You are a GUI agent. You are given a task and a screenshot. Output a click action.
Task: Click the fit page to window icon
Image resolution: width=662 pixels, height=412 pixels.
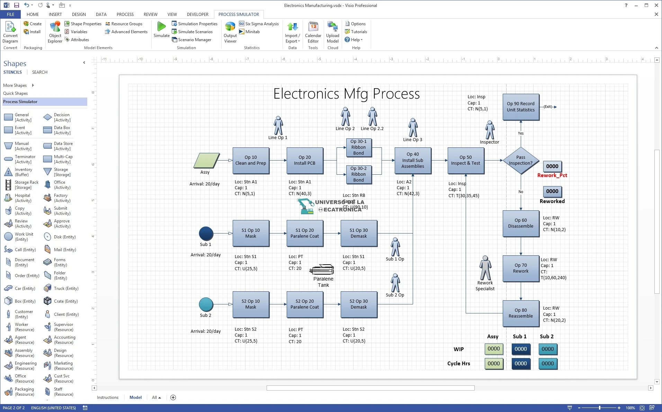(x=642, y=408)
